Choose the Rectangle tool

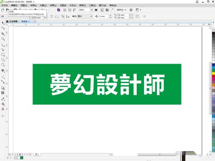(x=3, y=55)
